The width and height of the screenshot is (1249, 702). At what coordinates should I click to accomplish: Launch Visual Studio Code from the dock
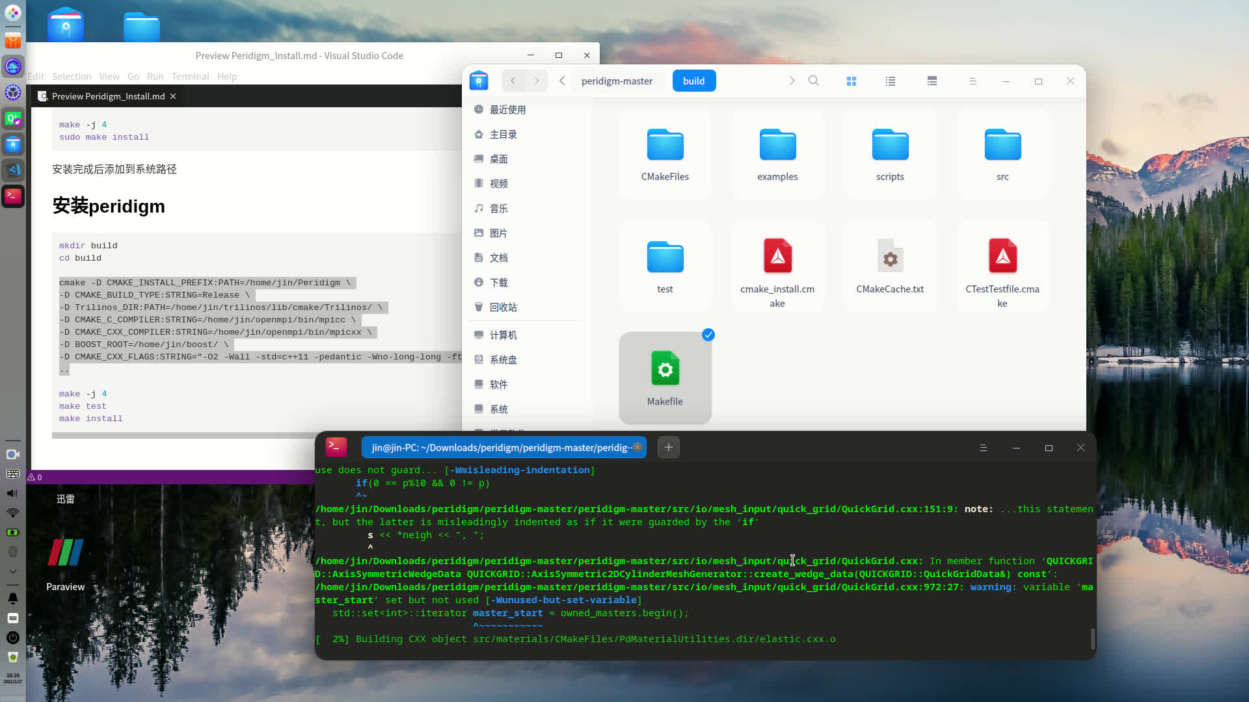(x=13, y=170)
